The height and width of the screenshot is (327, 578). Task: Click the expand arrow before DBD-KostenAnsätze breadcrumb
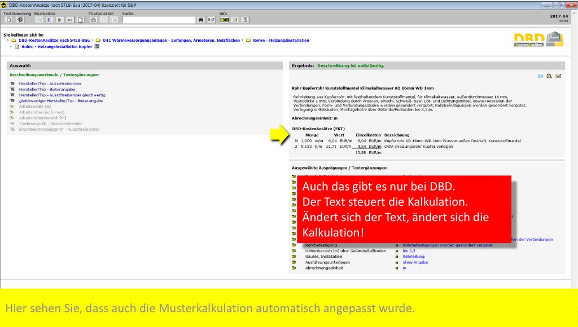[x=8, y=40]
